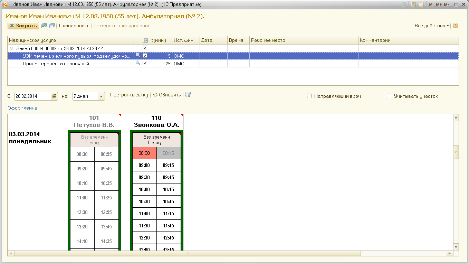Image resolution: width=469 pixels, height=264 pixels.
Task: Click the schedule grid scroll-up arrow
Action: coord(456,118)
